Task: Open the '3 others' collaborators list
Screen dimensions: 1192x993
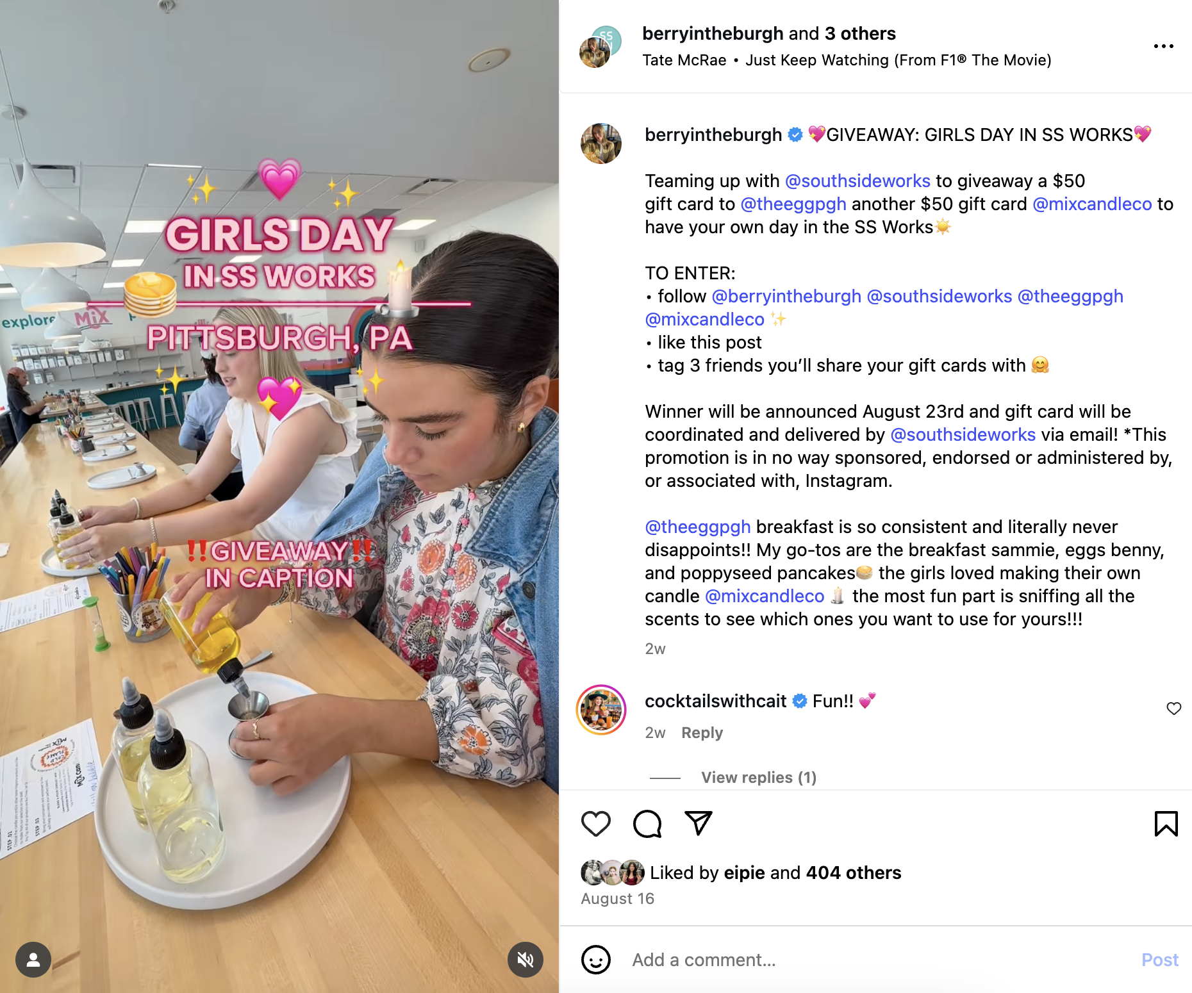Action: [x=860, y=33]
